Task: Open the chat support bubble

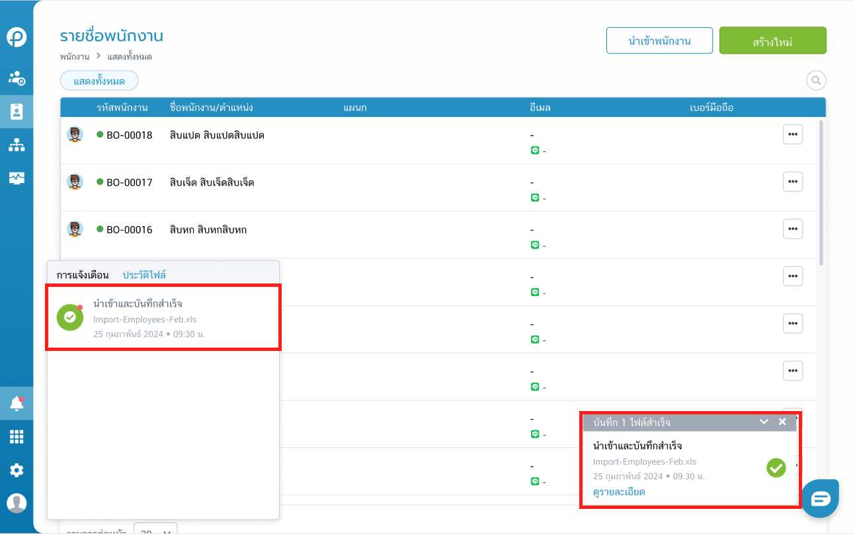Action: tap(821, 498)
